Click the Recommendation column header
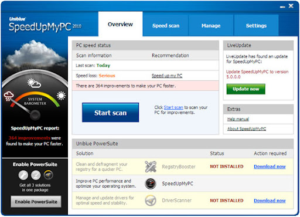The height and width of the screenshot is (217, 300). point(171,56)
